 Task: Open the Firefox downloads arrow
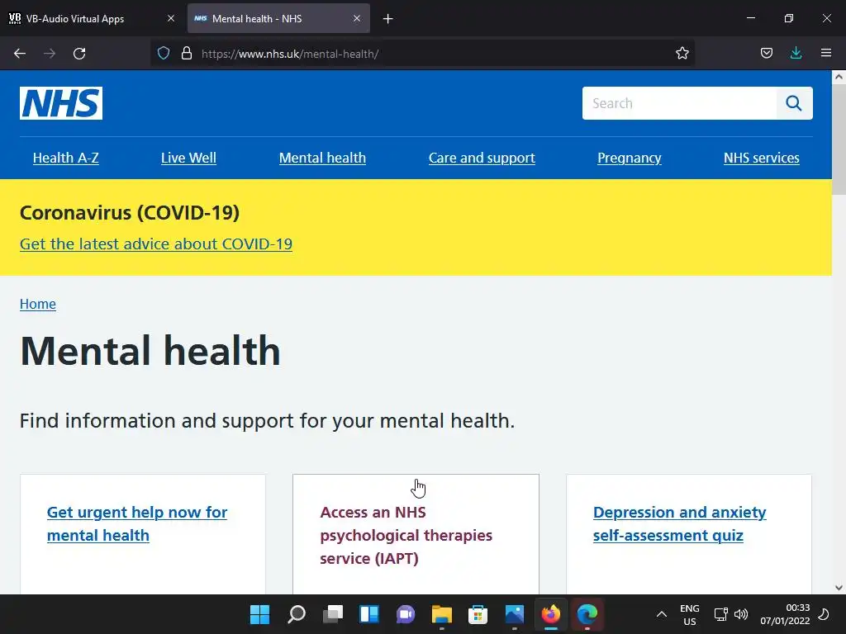coord(796,53)
